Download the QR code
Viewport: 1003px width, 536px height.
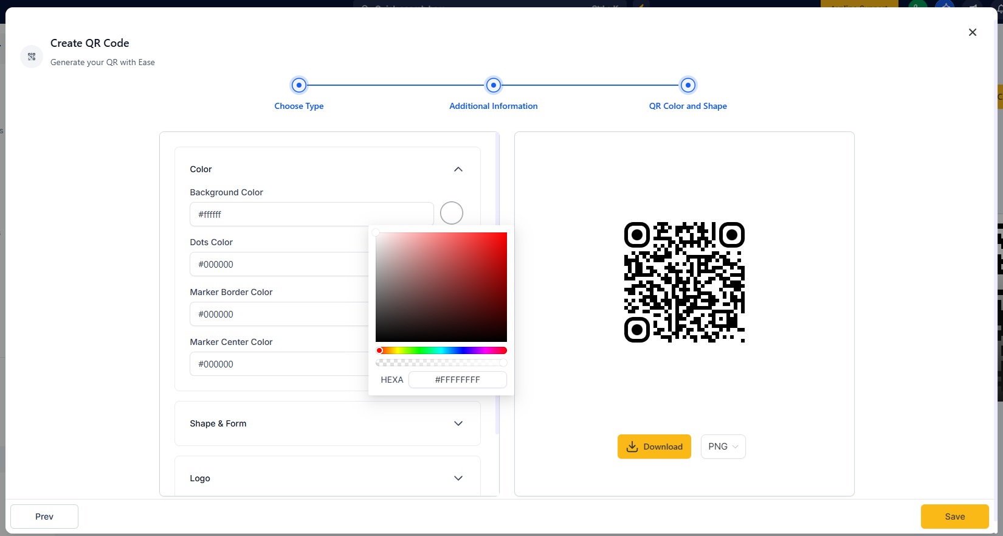click(654, 447)
